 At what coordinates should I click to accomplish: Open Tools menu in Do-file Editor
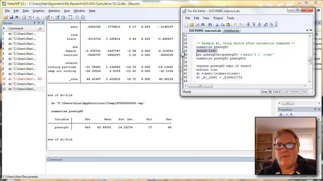[x=231, y=18]
